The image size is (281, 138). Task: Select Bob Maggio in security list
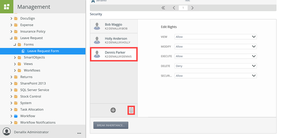click(x=114, y=26)
